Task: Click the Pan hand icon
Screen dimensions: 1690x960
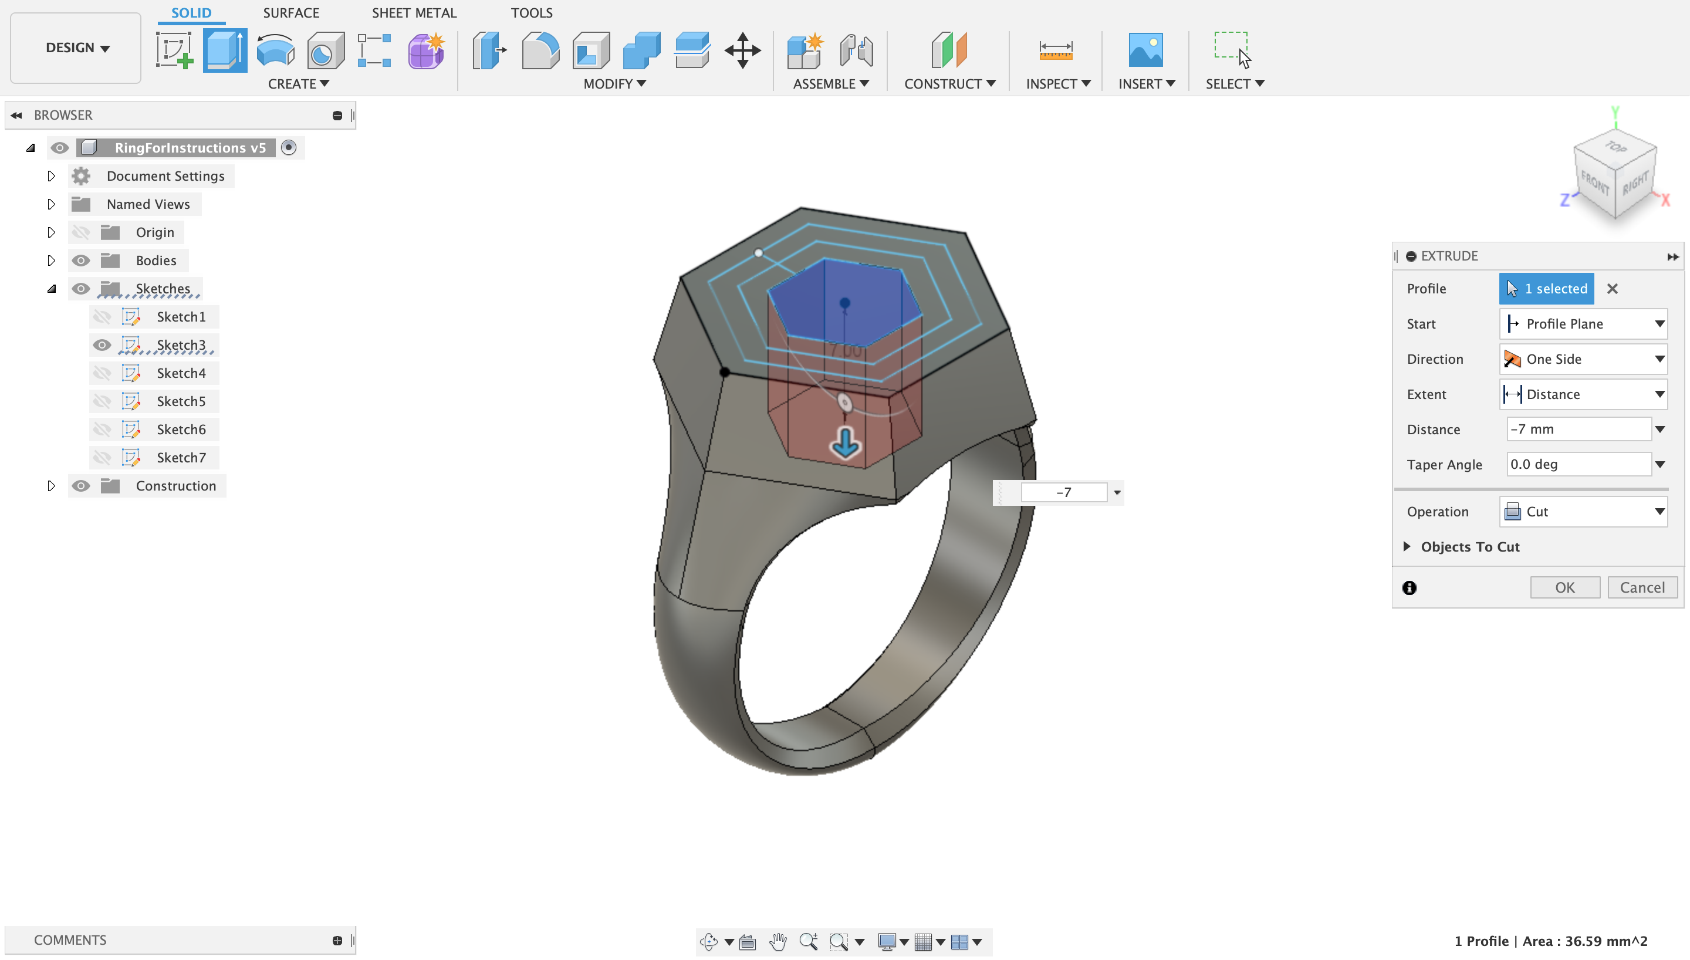Action: click(x=778, y=942)
